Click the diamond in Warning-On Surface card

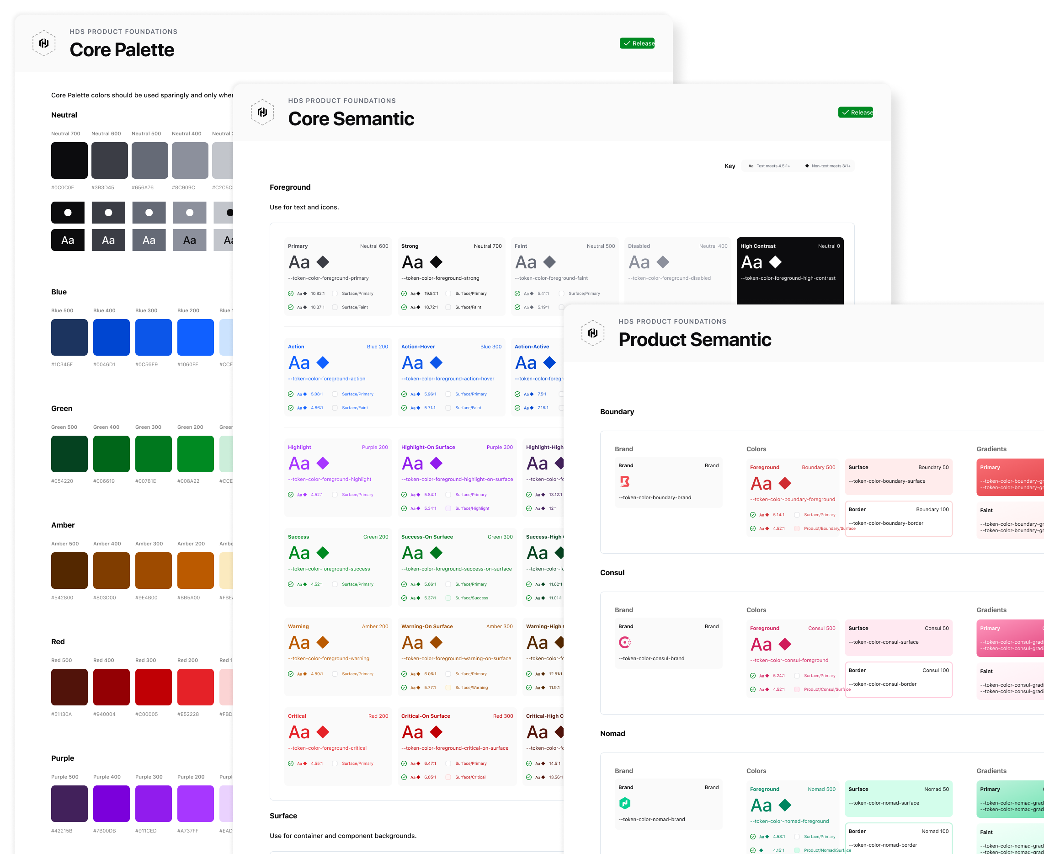(x=436, y=642)
